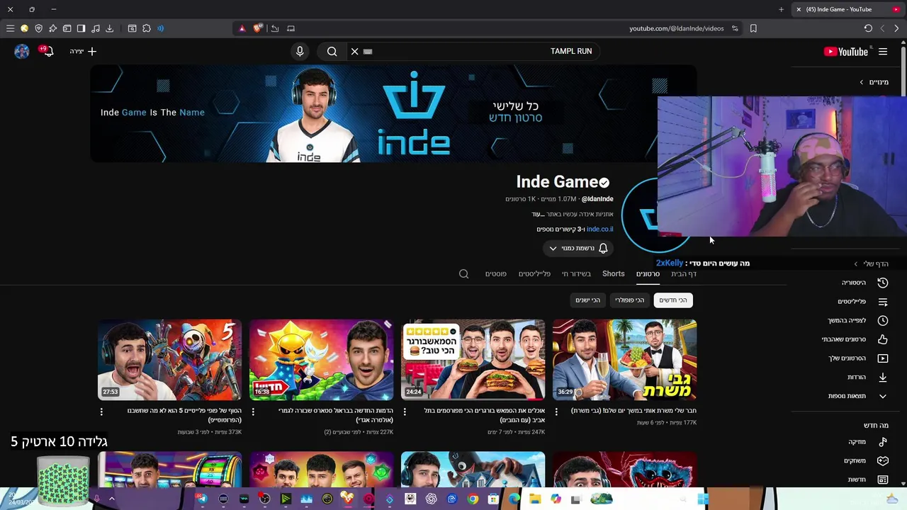
Task: Open the on-screen keyboard icon in the search box
Action: [x=368, y=51]
